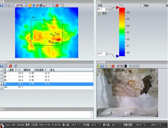The height and width of the screenshot is (128, 168).
Task: Click the lower scale value field 19.5
Action: pos(101,54)
